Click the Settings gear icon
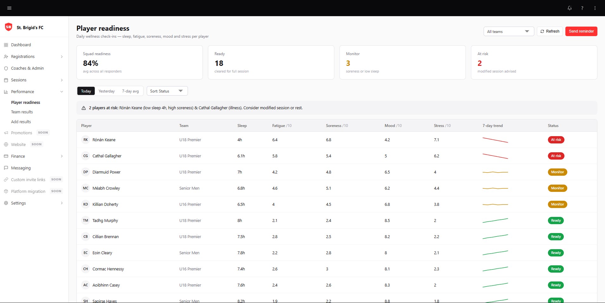The width and height of the screenshot is (605, 303). click(6, 203)
